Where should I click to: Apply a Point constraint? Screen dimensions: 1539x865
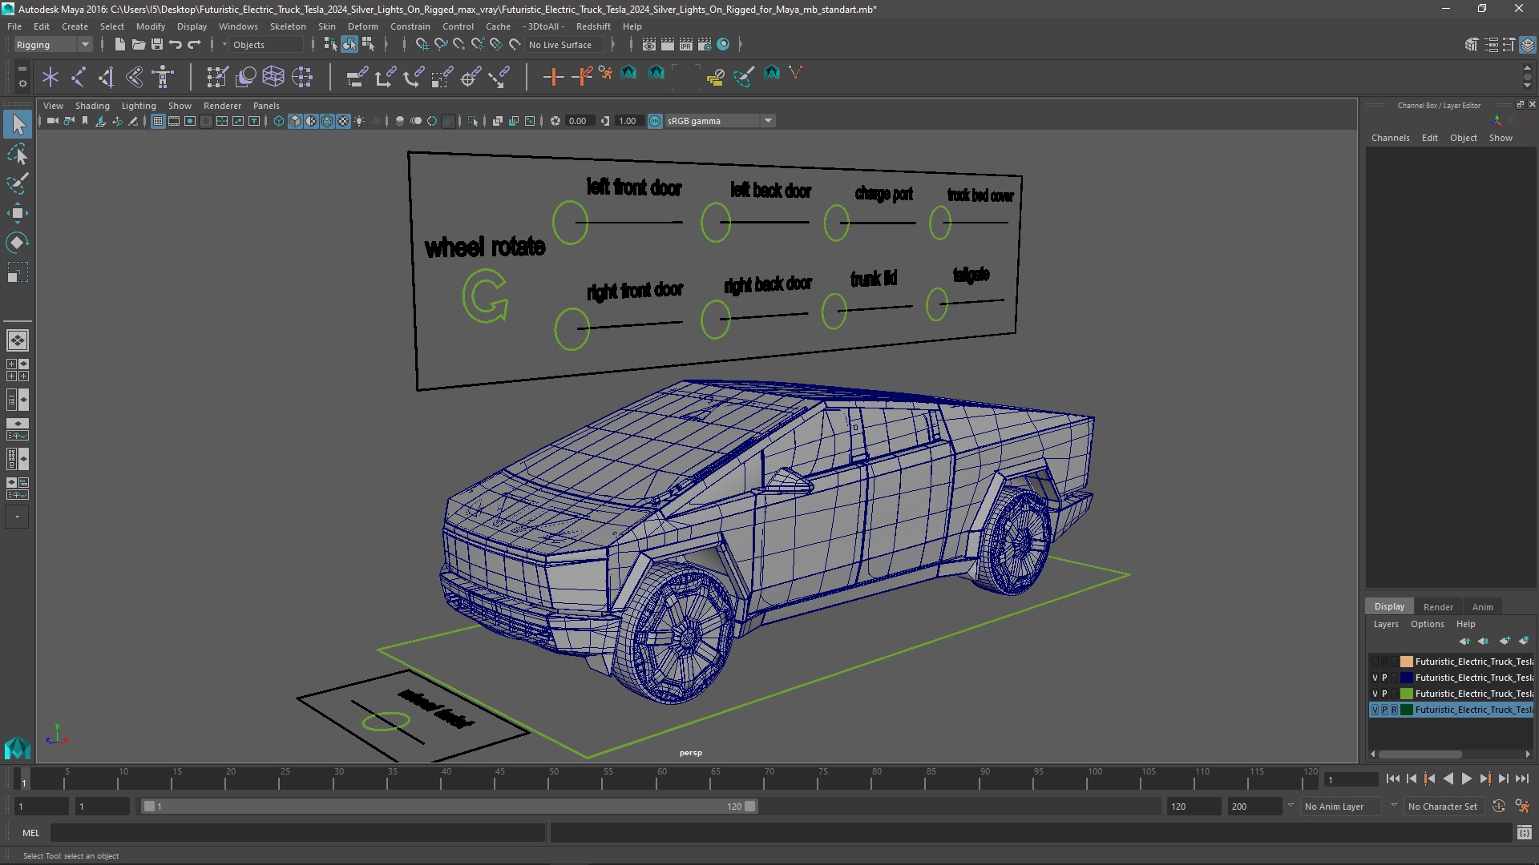(x=385, y=77)
